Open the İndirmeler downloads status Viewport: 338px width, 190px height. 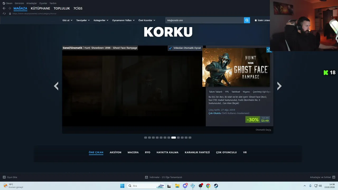(x=163, y=177)
